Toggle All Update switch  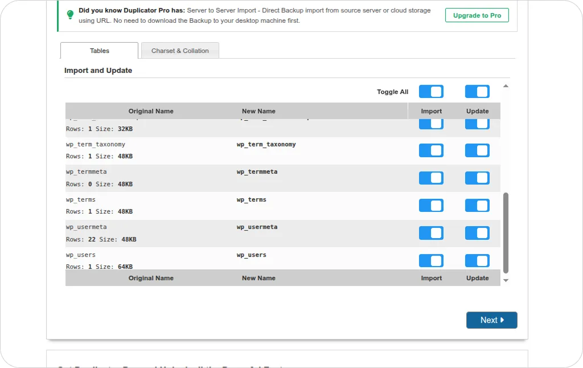click(478, 92)
